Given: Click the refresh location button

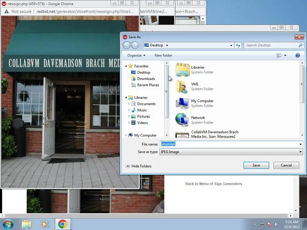Looking at the screenshot, I should point(238,45).
